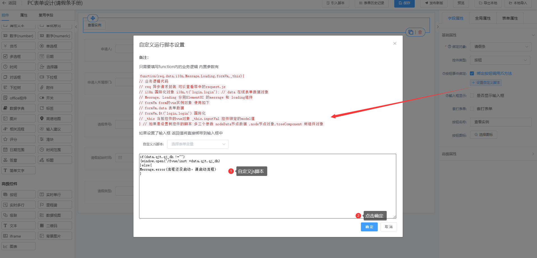
Task: Tick the 套打表单 checkbox
Action: (472, 109)
